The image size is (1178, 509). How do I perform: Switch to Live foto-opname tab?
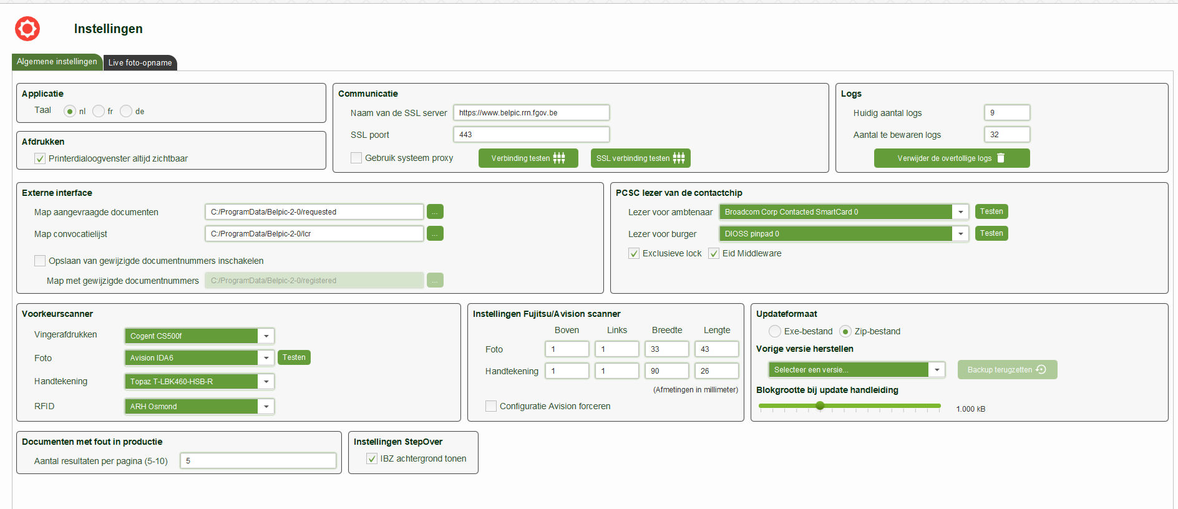coord(140,62)
